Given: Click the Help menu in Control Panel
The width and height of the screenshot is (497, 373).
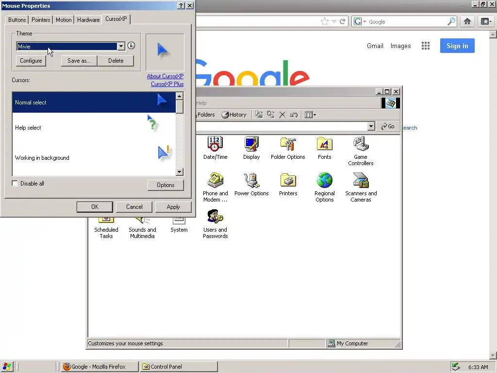Looking at the screenshot, I should click(201, 103).
